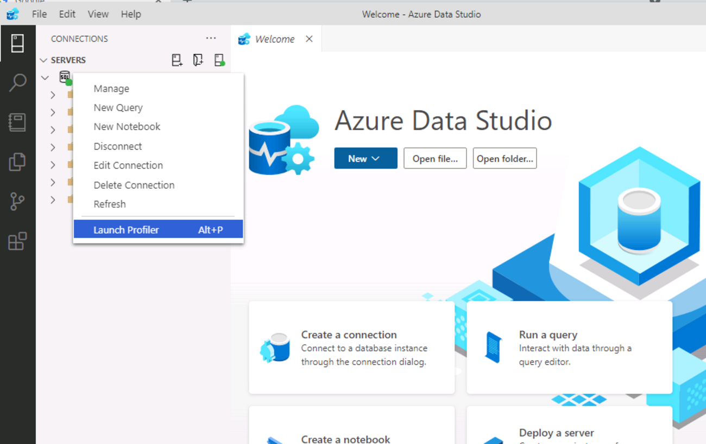
Task: Open the New dropdown on the Welcome page
Action: point(365,158)
